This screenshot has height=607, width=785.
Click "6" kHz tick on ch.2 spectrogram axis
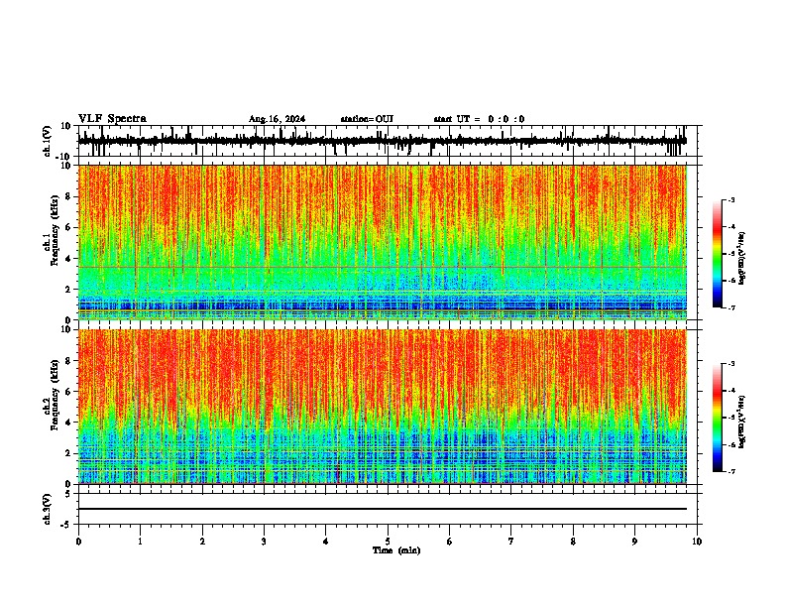[x=69, y=392]
